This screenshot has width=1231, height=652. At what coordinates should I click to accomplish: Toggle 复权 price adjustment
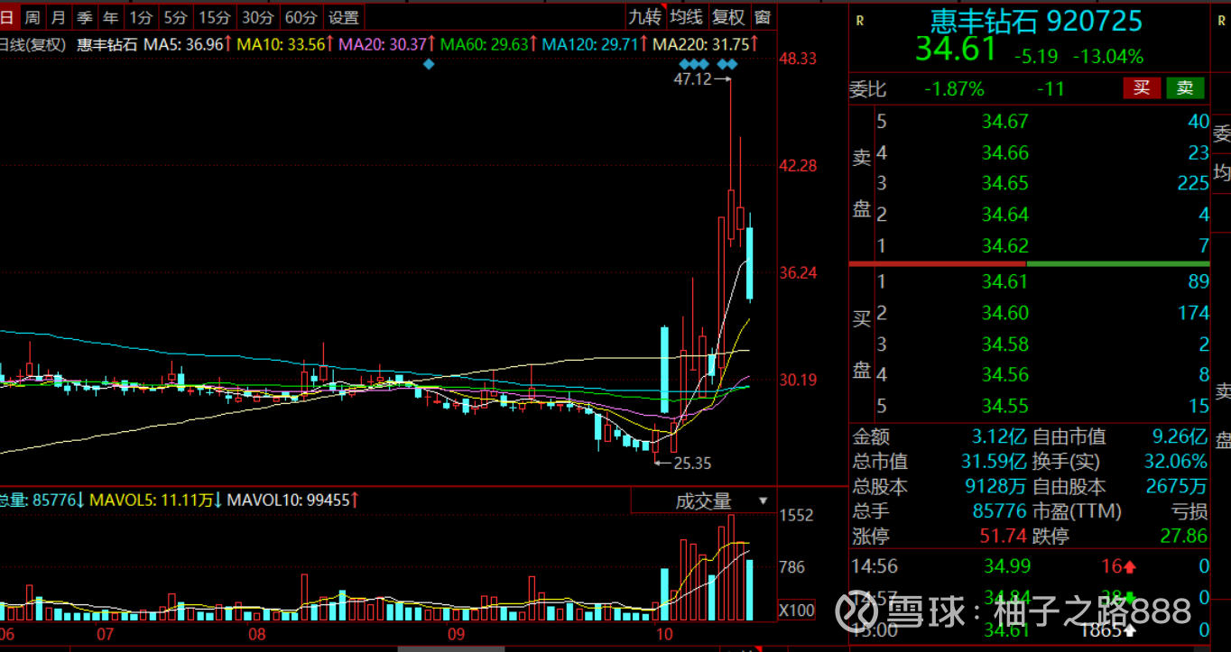728,17
